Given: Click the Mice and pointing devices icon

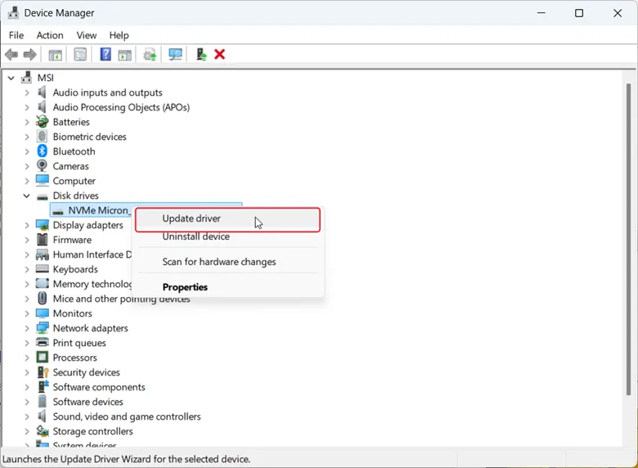Looking at the screenshot, I should point(42,298).
